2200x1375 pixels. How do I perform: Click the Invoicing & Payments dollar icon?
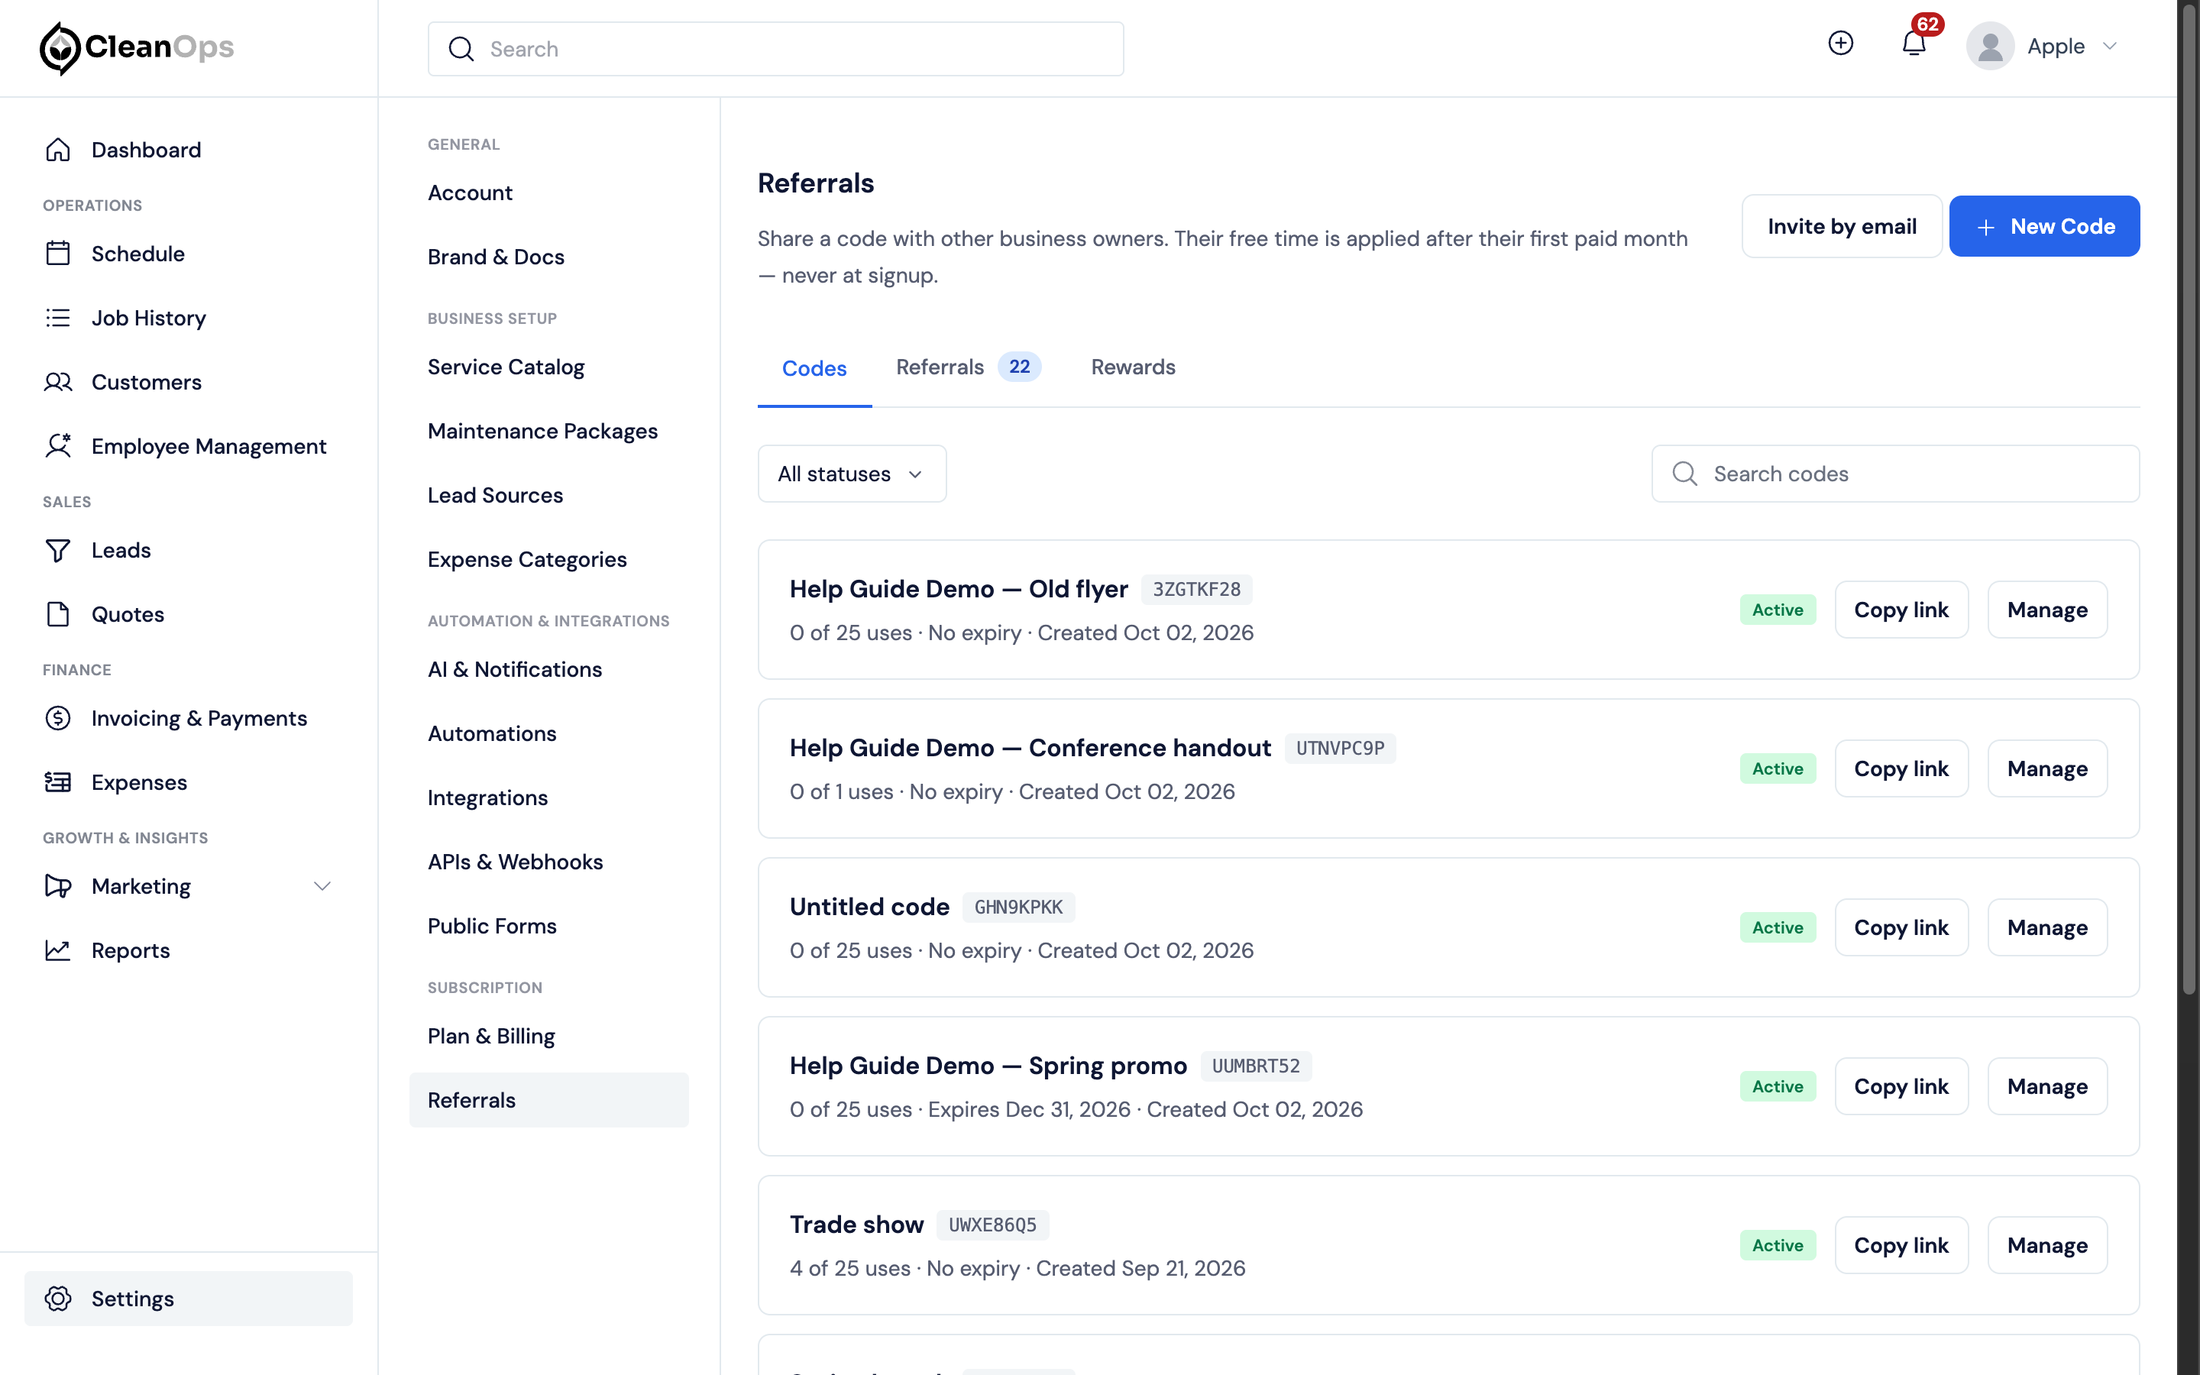(58, 718)
